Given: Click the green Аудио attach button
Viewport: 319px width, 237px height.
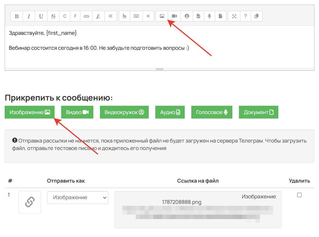Looking at the screenshot, I should 170,112.
